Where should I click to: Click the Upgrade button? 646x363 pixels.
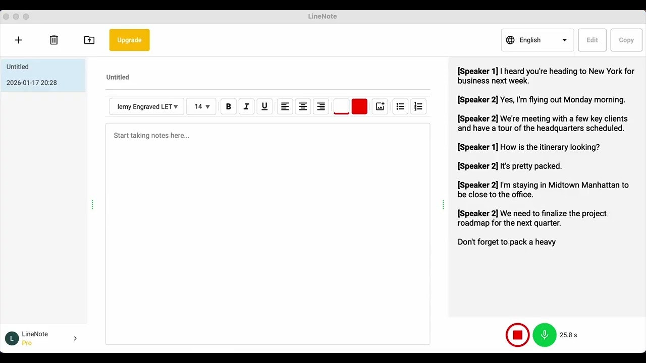129,40
